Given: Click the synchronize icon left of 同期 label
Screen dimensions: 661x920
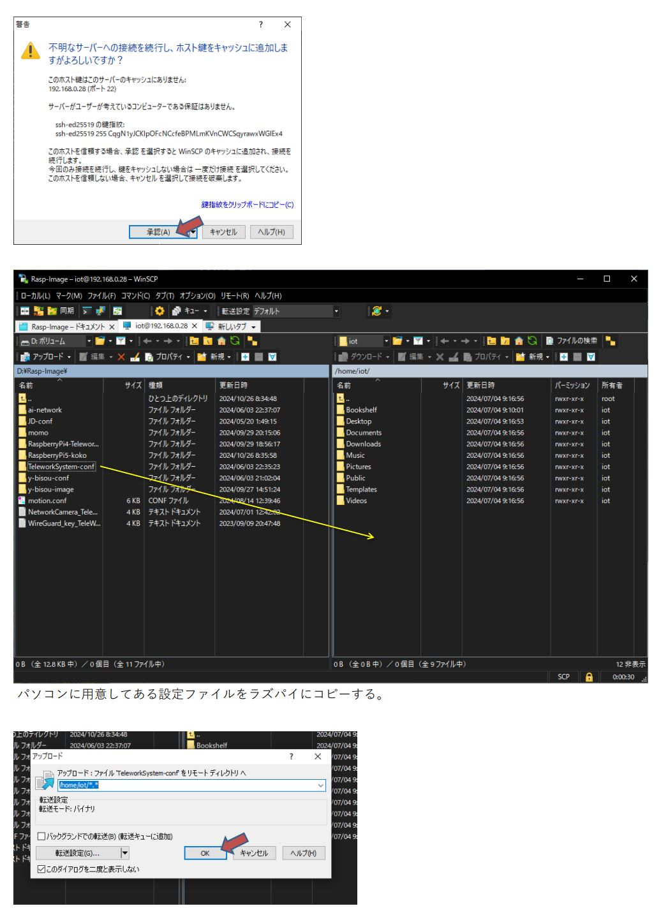Looking at the screenshot, I should (x=52, y=310).
